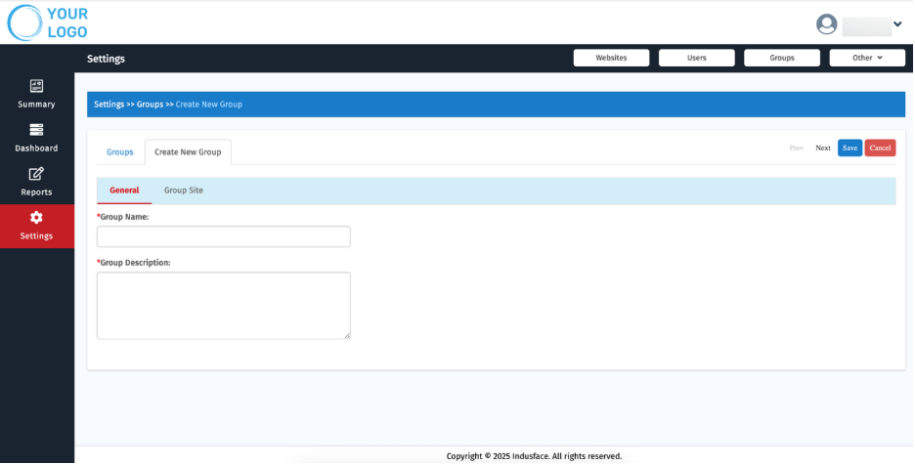The height and width of the screenshot is (464, 915).
Task: Click the Summary label in sidebar
Action: [x=36, y=105]
